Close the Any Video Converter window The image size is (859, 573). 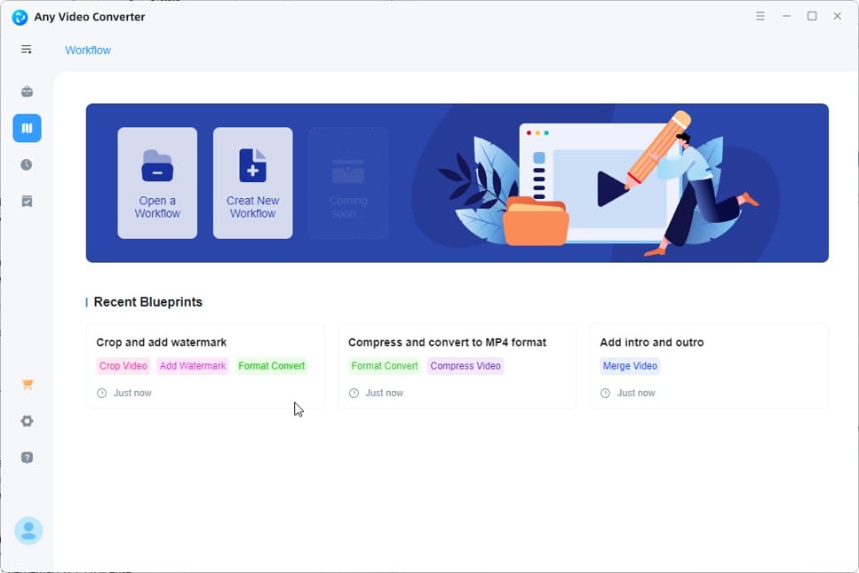[x=837, y=16]
